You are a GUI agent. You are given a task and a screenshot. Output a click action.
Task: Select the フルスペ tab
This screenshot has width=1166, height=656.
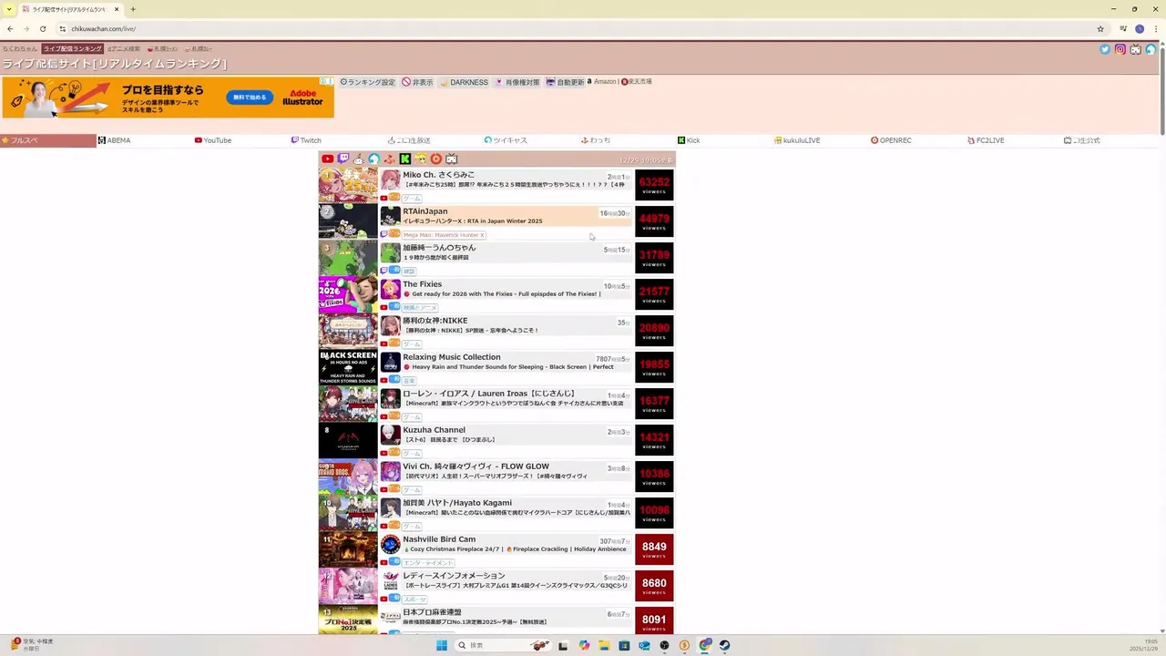pyautogui.click(x=48, y=140)
